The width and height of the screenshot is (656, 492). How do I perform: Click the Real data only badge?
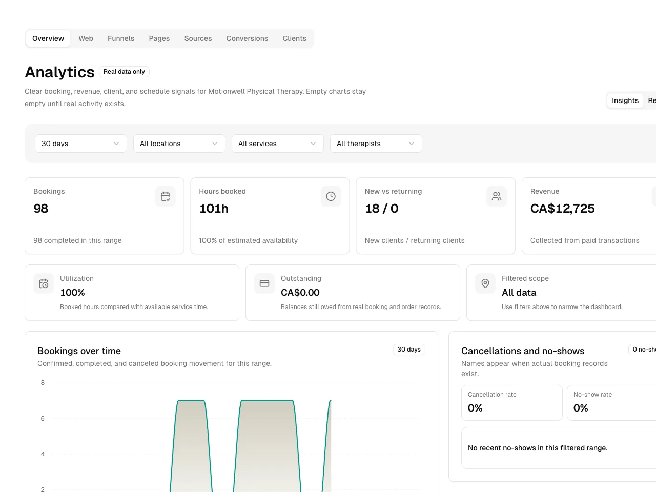pyautogui.click(x=124, y=72)
